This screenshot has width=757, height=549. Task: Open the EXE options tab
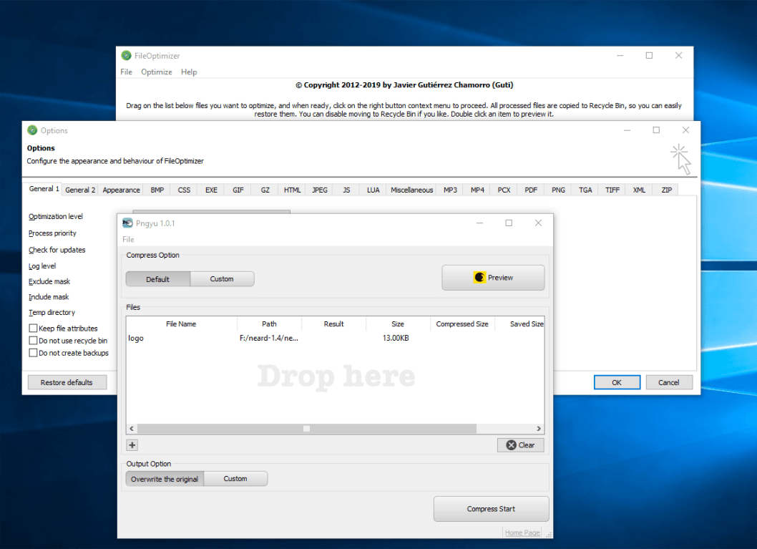coord(211,190)
